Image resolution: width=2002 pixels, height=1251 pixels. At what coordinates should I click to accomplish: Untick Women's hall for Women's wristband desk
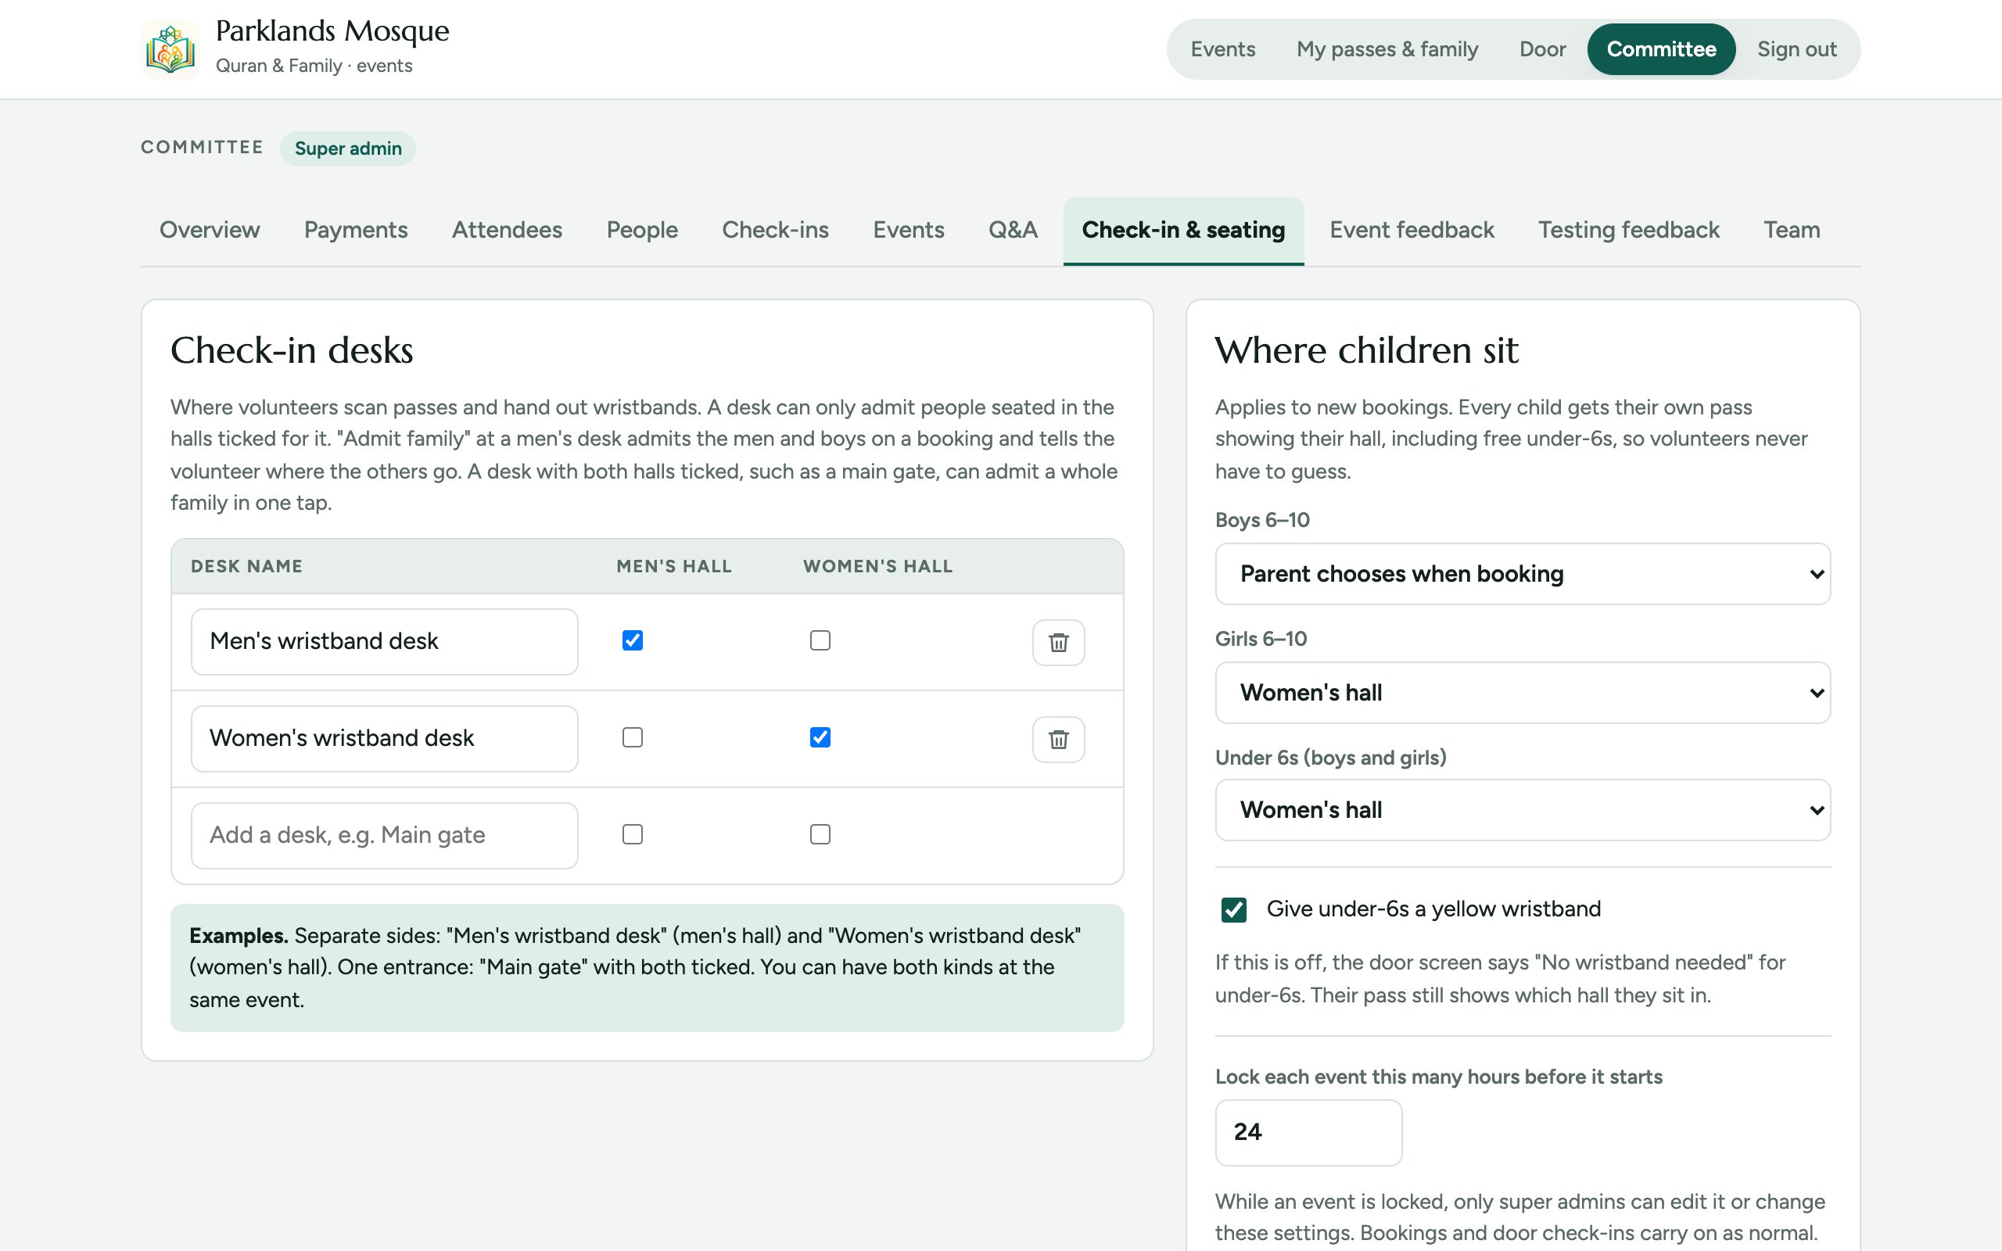pos(820,737)
